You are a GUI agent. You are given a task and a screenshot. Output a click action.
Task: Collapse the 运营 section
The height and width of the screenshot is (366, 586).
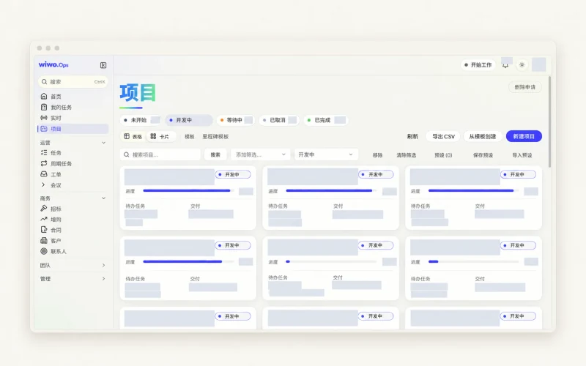pyautogui.click(x=103, y=143)
